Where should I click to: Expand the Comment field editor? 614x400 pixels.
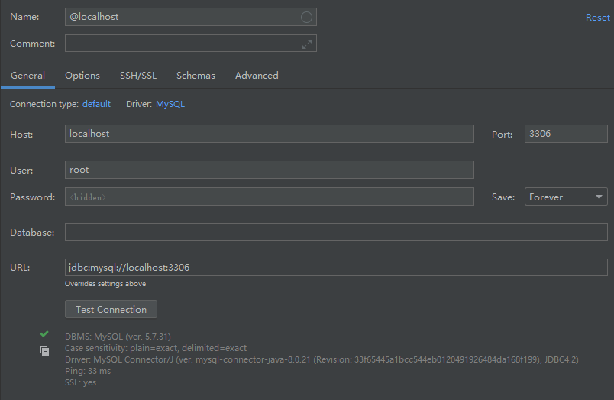click(x=307, y=44)
